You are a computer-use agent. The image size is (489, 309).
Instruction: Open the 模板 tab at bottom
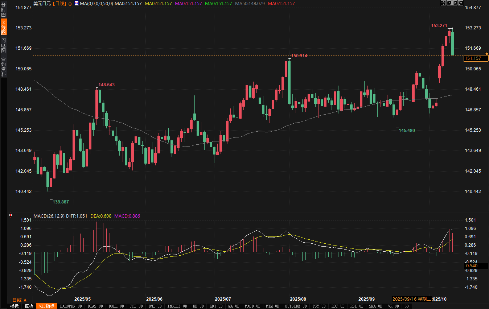tap(29, 306)
